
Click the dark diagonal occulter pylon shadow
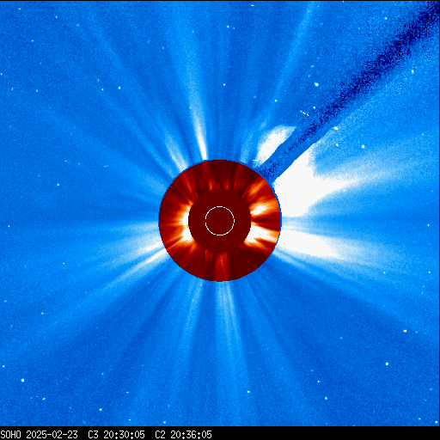344,95
